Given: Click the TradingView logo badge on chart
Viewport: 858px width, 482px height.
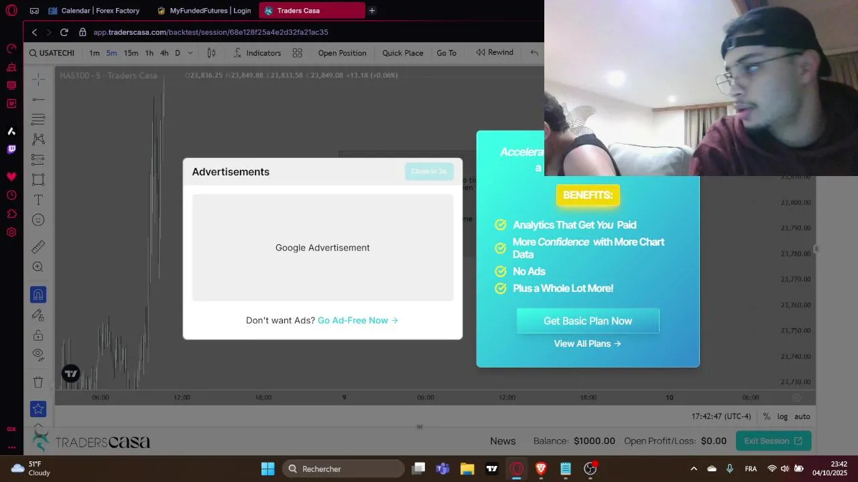Looking at the screenshot, I should (70, 374).
